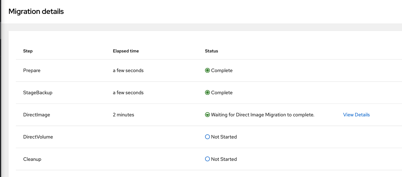Click the Step column header

28,51
